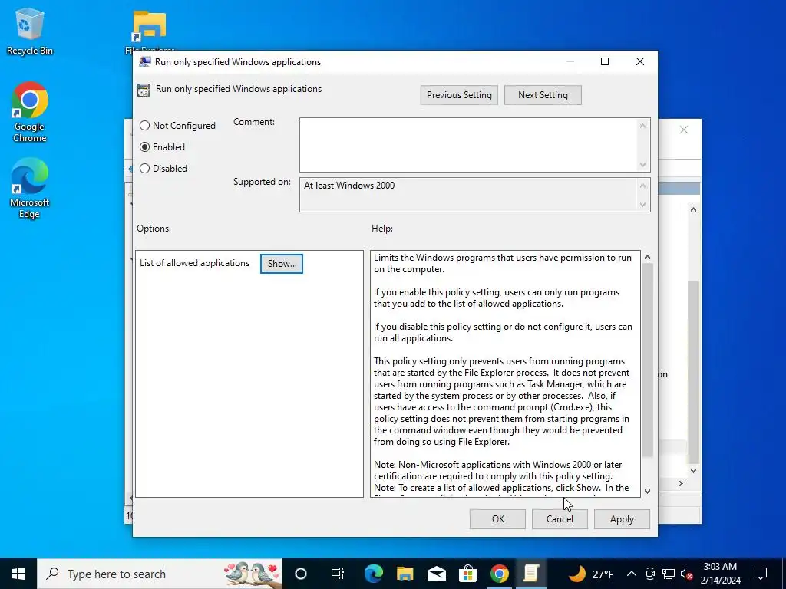The height and width of the screenshot is (589, 786).
Task: Click the Meet Now tray icon
Action: pos(650,574)
